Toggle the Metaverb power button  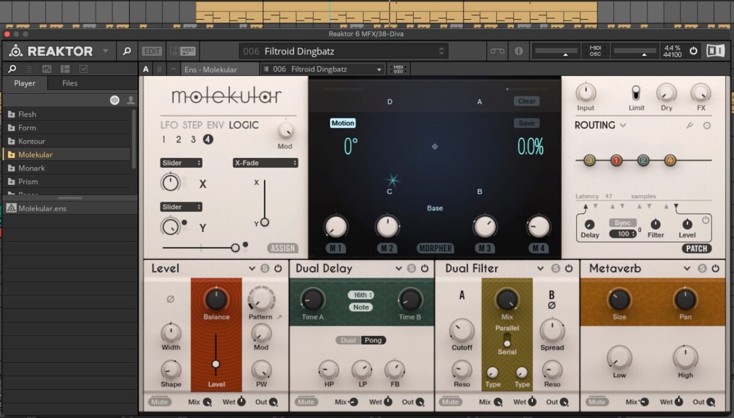pyautogui.click(x=715, y=269)
